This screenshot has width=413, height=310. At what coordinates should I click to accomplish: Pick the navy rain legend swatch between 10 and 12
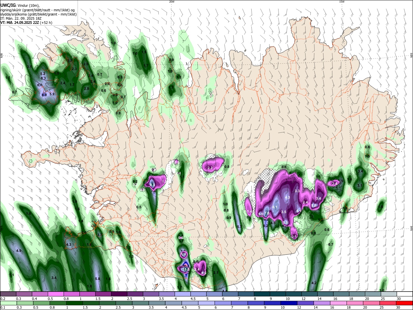point(288,303)
